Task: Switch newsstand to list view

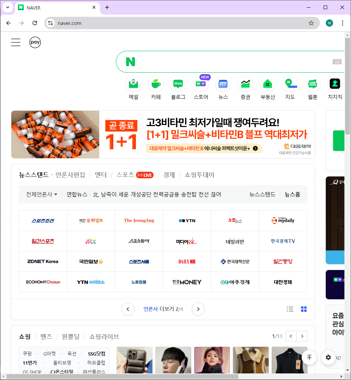Action: (x=290, y=309)
